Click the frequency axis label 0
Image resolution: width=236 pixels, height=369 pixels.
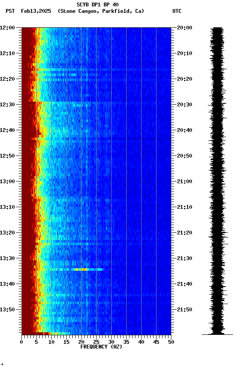[21, 342]
